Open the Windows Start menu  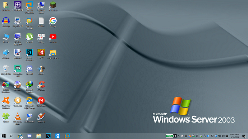[4, 136]
